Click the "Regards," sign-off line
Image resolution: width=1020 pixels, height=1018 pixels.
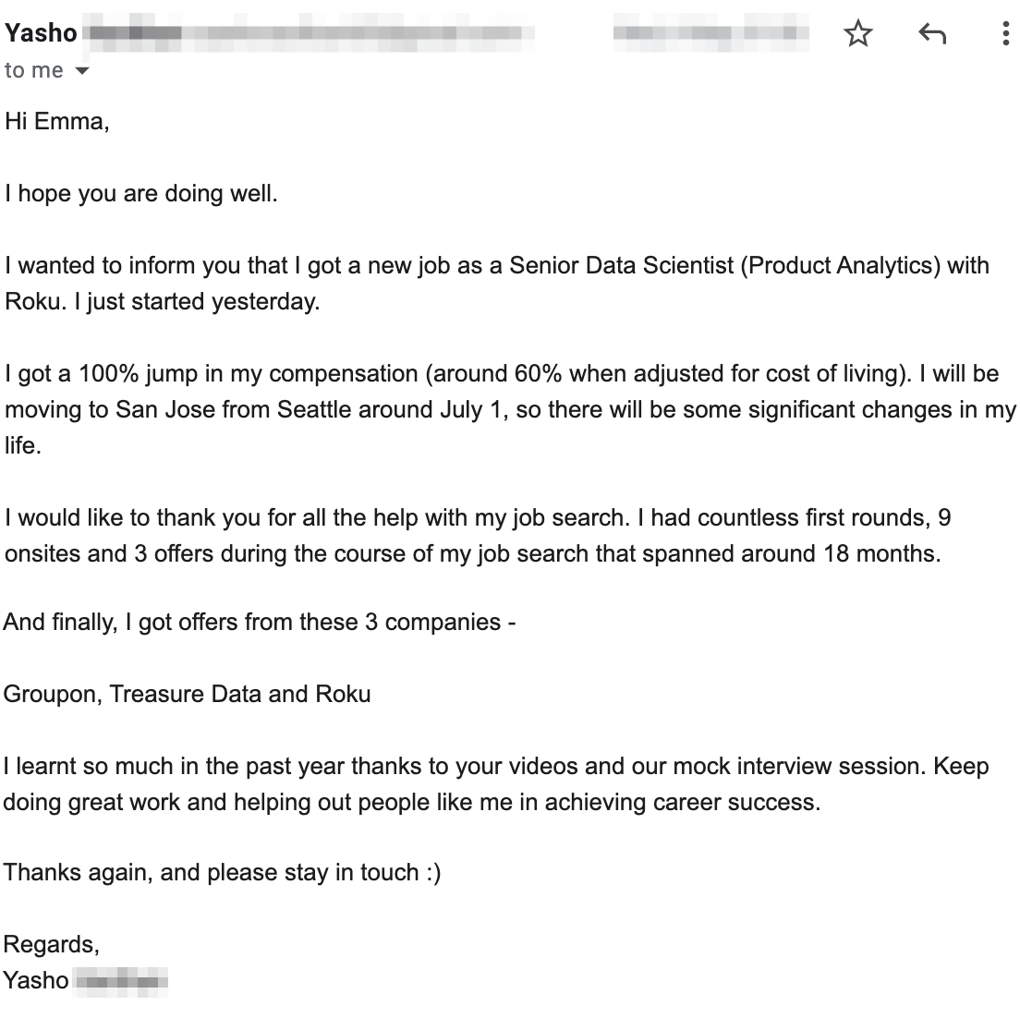pos(51,944)
